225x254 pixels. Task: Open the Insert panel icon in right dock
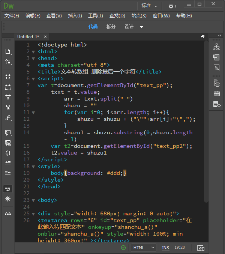tap(216, 57)
